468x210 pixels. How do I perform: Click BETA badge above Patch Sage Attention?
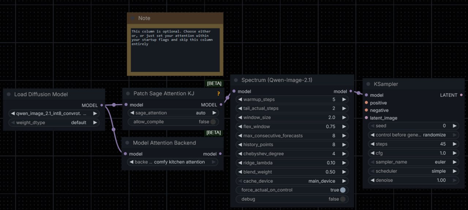[x=214, y=84]
